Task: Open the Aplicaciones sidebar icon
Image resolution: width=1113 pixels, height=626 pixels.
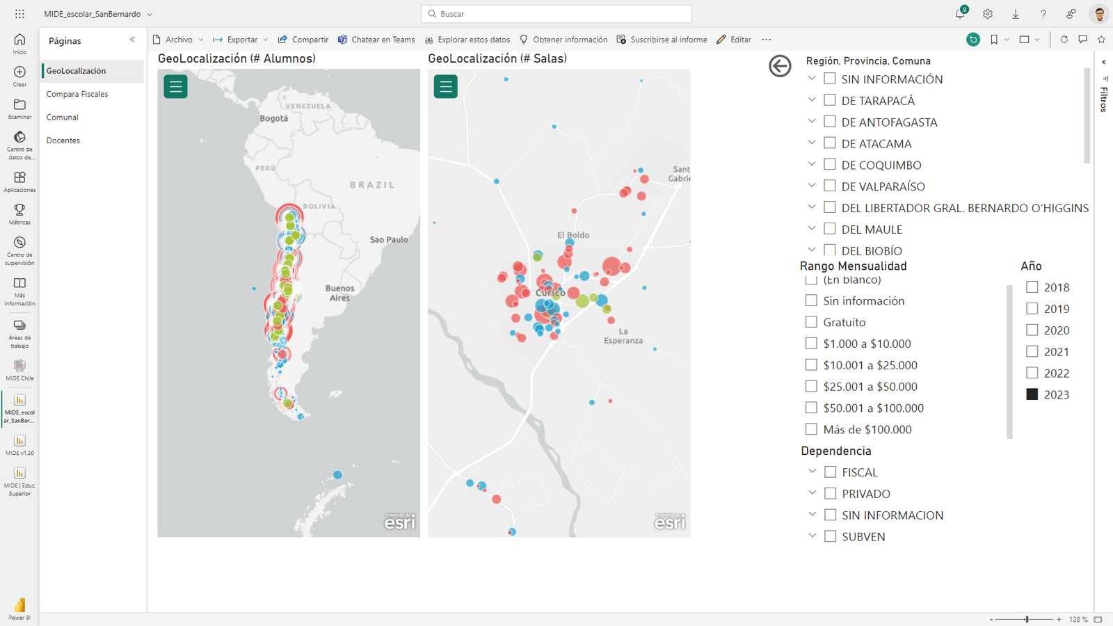Action: point(19,182)
